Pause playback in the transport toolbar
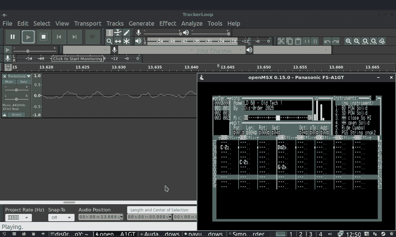 (13, 37)
